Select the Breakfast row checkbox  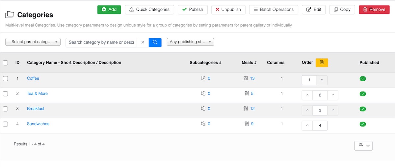(x=5, y=109)
